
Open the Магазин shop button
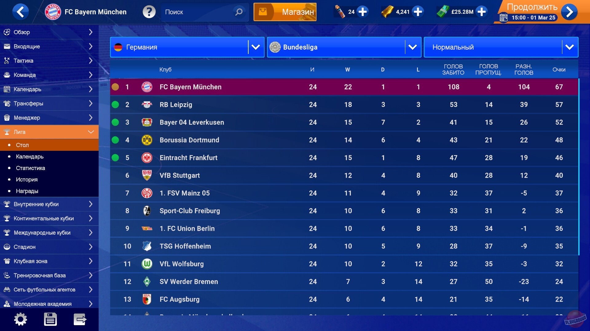point(285,12)
